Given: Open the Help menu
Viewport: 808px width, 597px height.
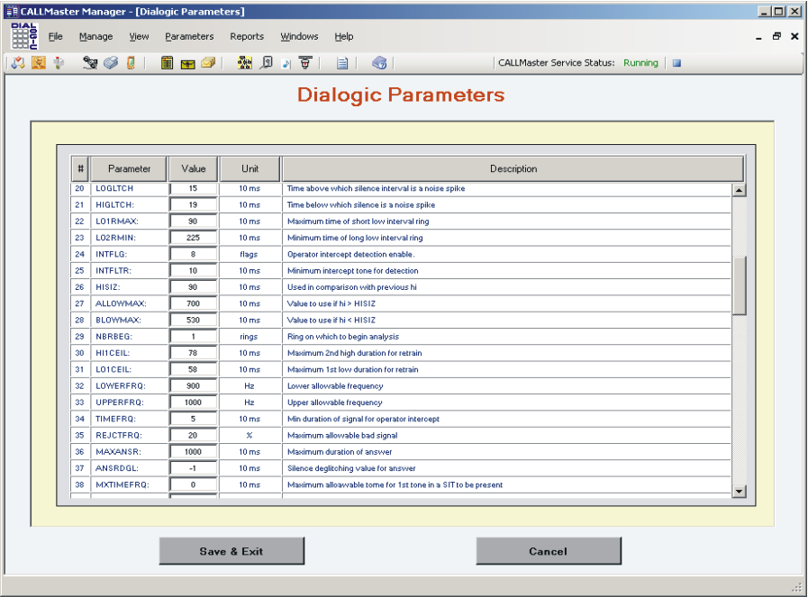Looking at the screenshot, I should pos(344,37).
